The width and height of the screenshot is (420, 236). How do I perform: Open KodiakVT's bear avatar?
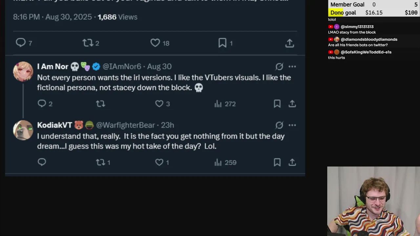23,130
